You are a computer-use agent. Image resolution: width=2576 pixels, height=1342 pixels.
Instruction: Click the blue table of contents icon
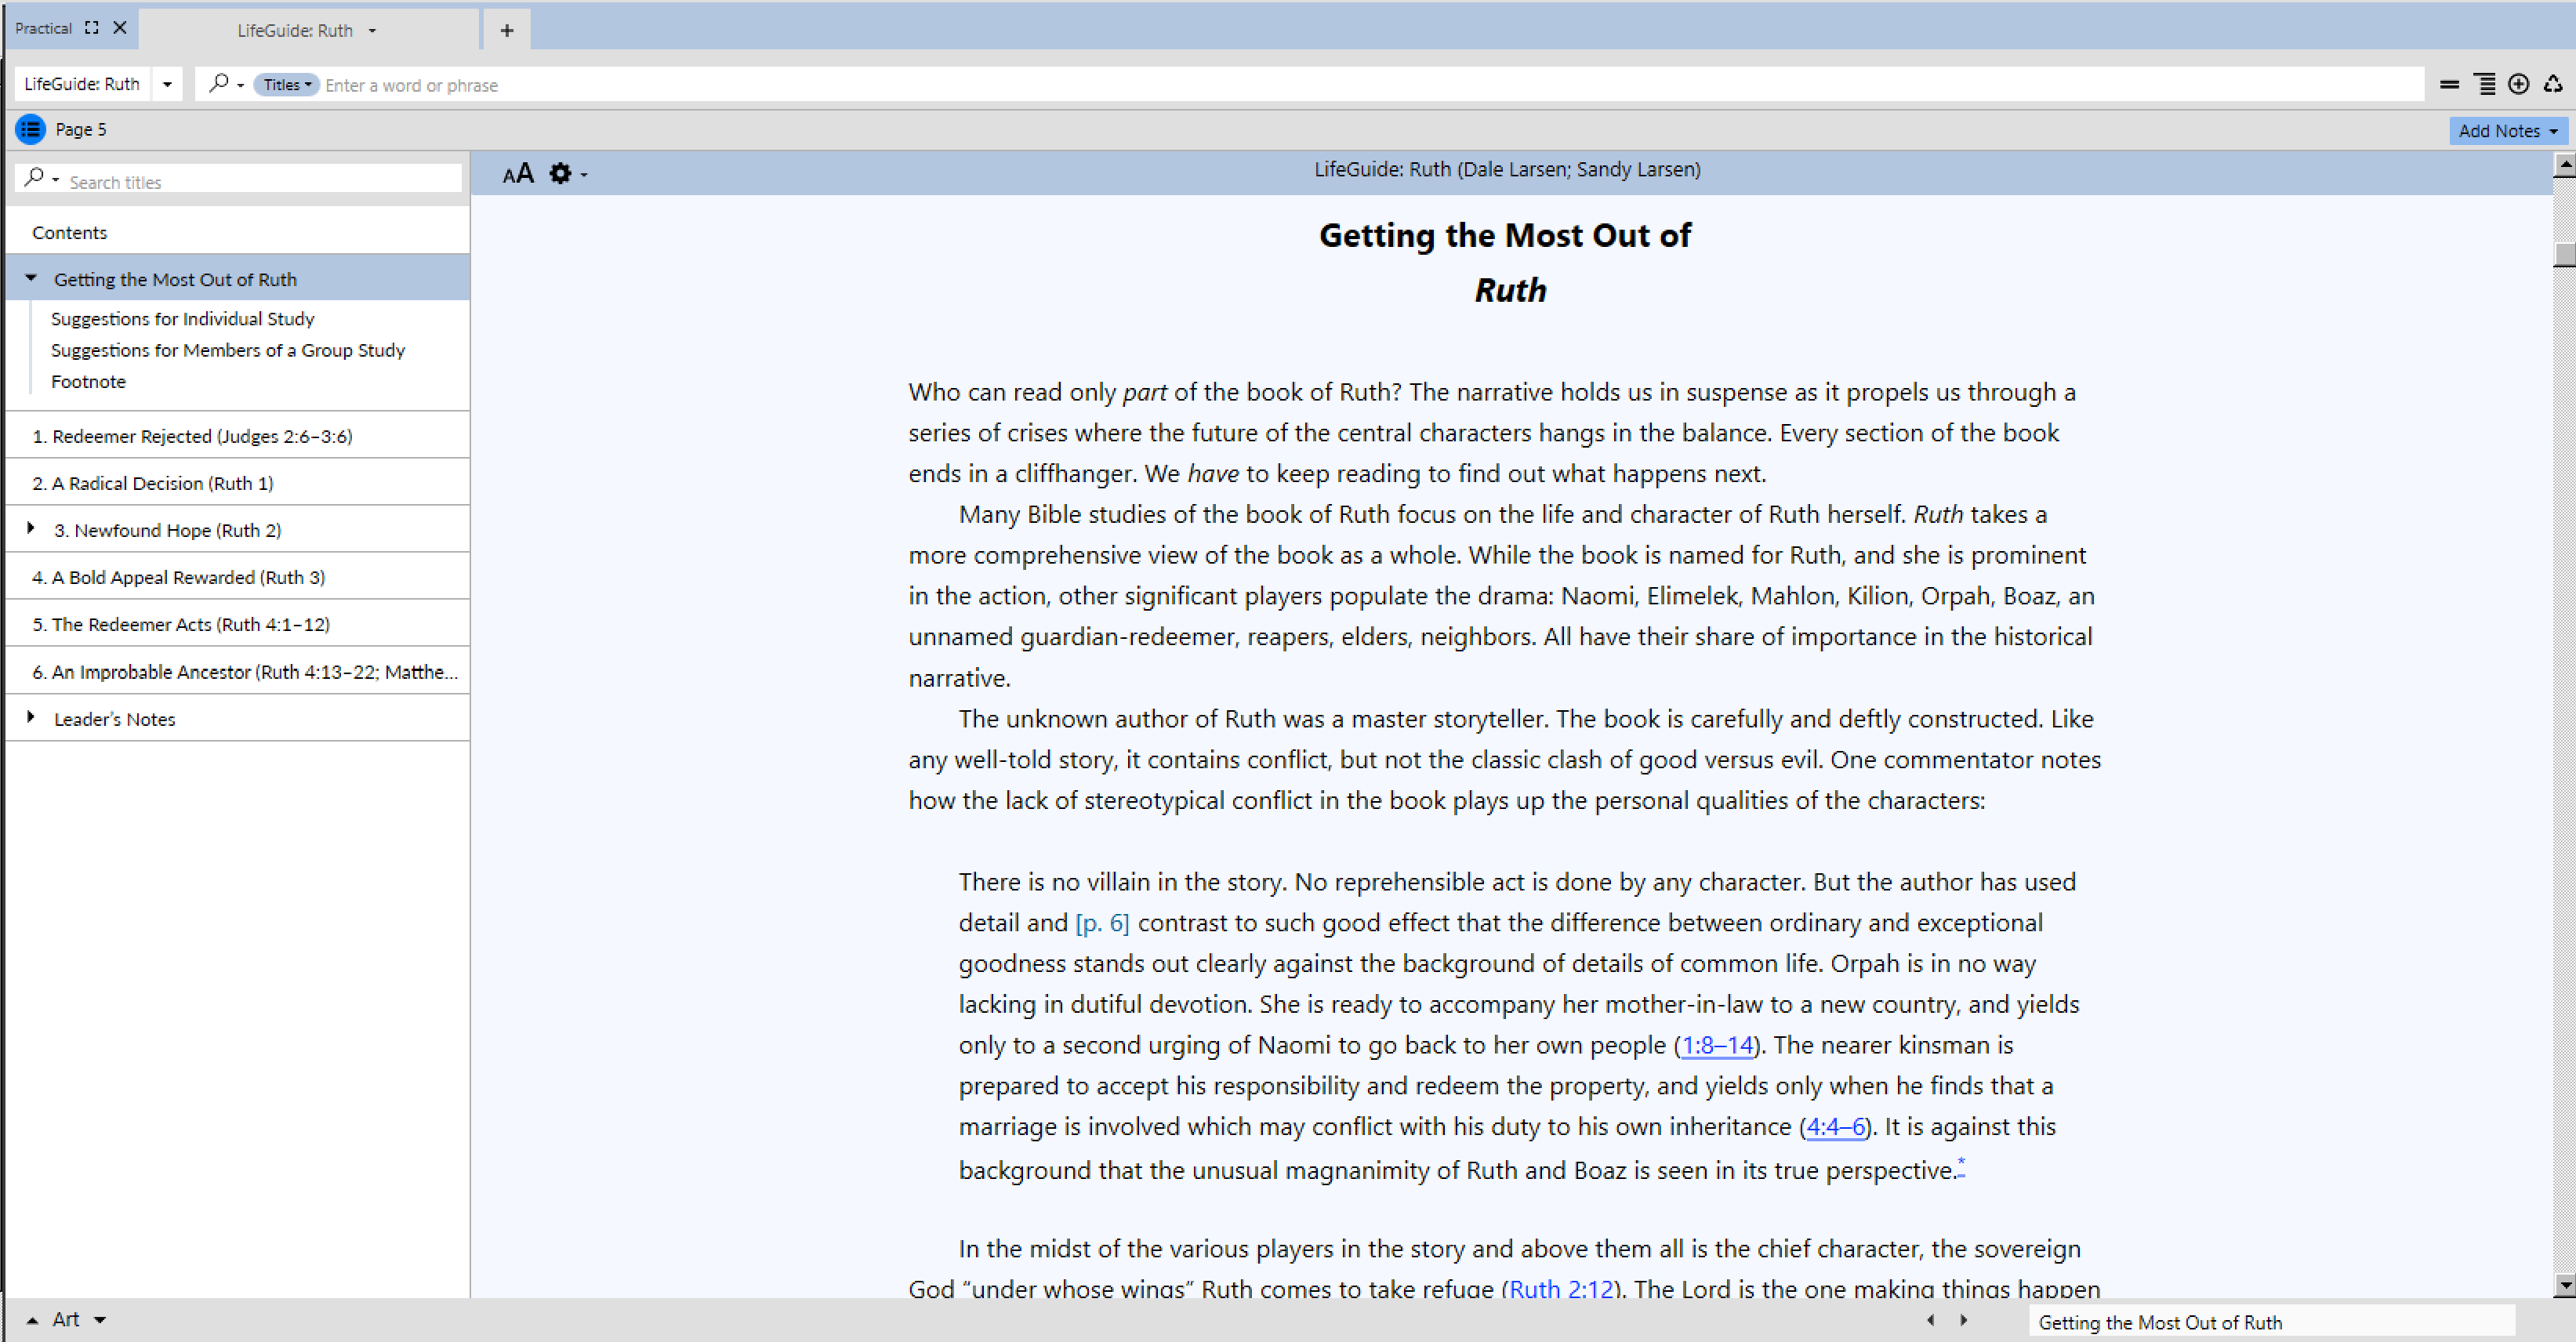pyautogui.click(x=30, y=129)
